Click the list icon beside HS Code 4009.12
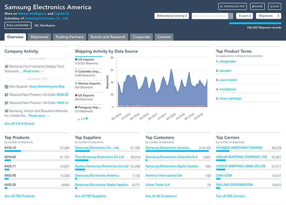The height and width of the screenshot is (205, 286). point(6,103)
